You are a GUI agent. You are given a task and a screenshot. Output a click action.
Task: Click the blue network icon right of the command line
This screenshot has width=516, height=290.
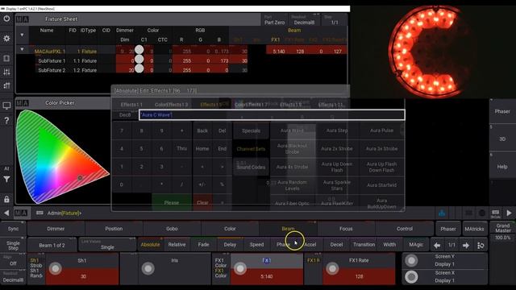442,213
